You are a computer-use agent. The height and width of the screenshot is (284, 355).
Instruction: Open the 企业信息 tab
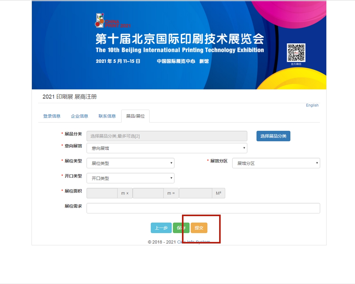pos(79,116)
